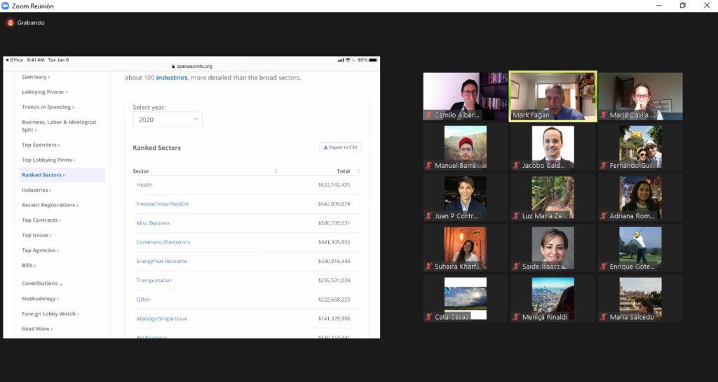
Task: Open Foreign Lobby Watch sidebar item
Action: pos(50,314)
